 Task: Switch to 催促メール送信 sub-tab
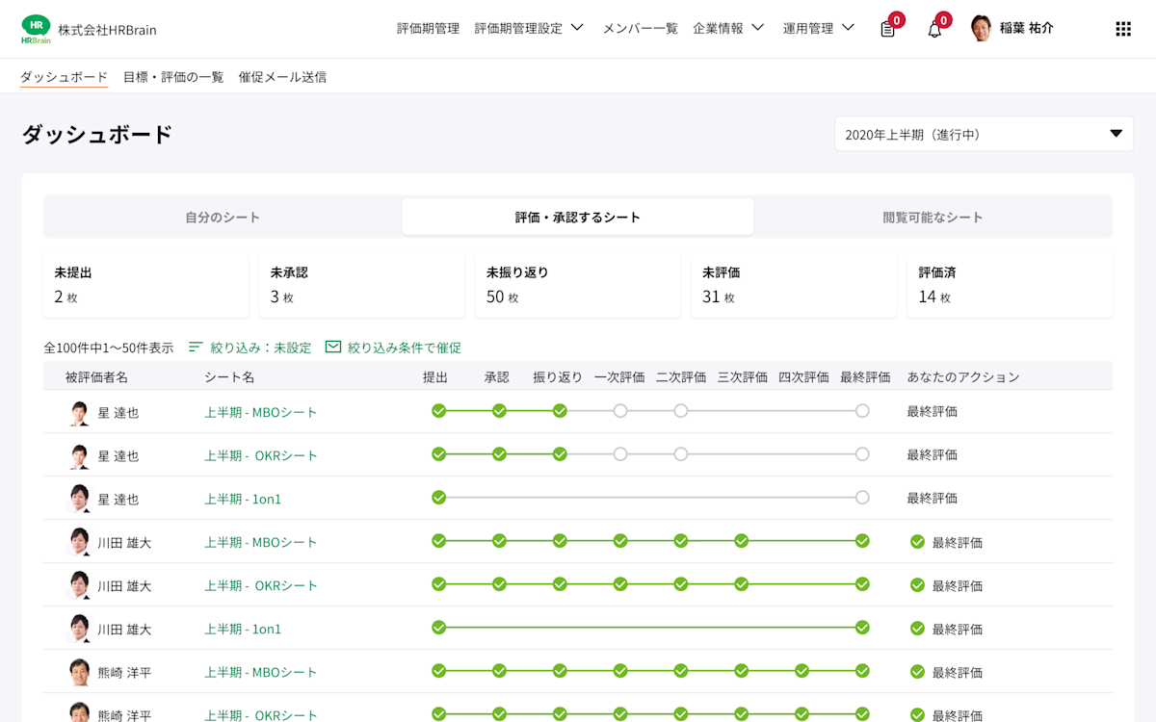click(x=282, y=77)
